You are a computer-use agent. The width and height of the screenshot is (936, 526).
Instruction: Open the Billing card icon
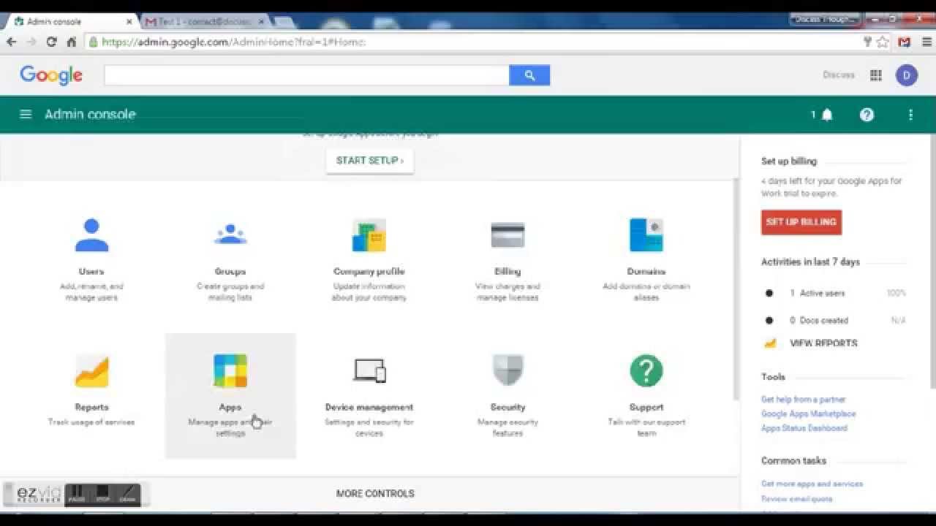point(507,235)
